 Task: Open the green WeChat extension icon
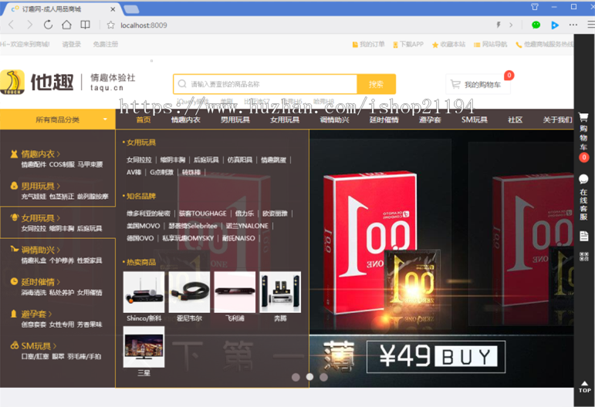pos(536,25)
